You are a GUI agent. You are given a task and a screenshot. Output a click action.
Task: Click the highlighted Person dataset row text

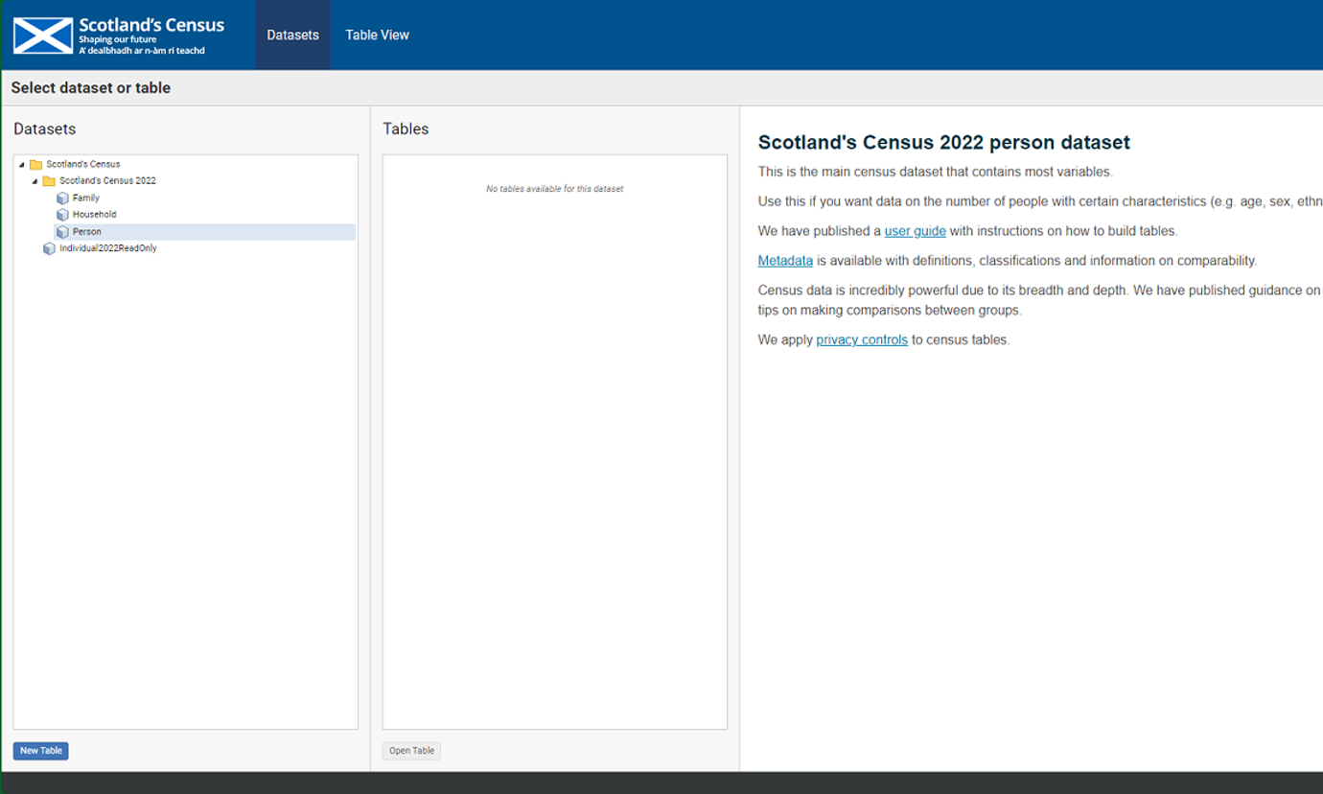[87, 232]
